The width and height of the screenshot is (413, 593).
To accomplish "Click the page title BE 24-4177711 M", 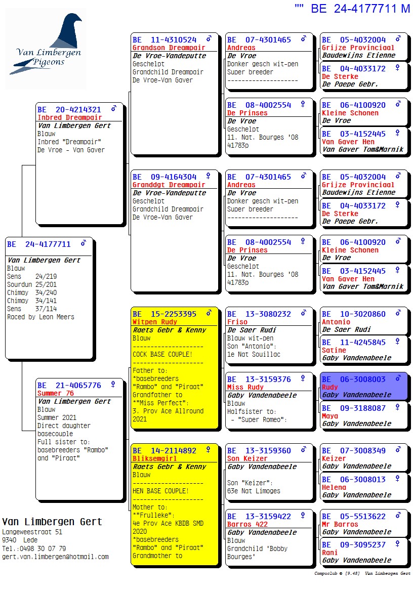I will click(360, 9).
